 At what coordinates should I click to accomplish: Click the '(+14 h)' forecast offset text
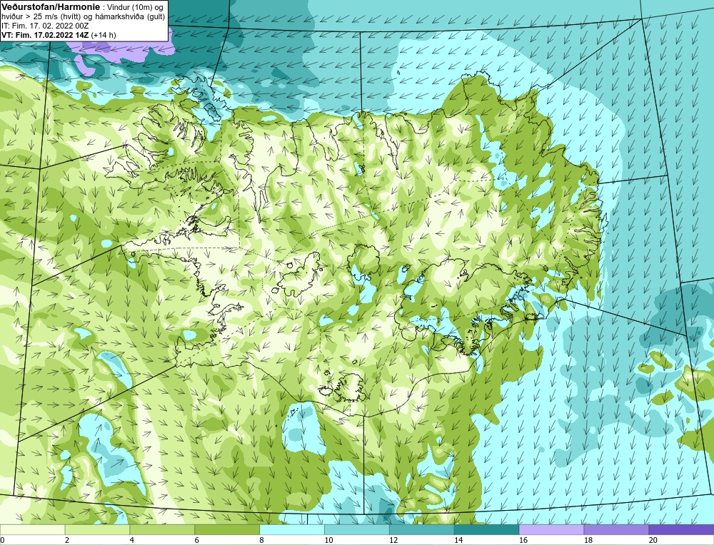[x=104, y=35]
